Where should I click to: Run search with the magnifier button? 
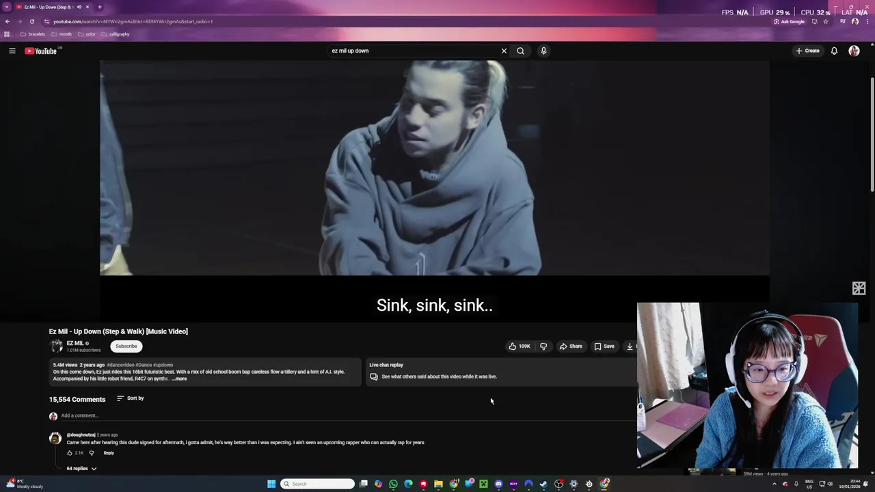[x=520, y=51]
